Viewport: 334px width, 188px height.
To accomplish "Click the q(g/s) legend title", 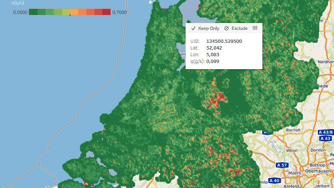I will point(17,3).
